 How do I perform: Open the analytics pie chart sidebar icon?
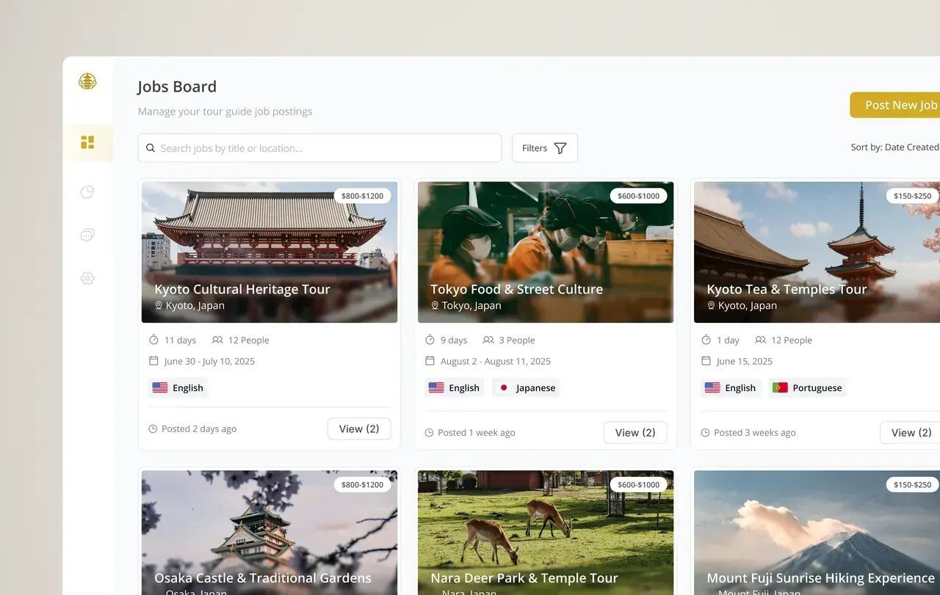pyautogui.click(x=87, y=192)
